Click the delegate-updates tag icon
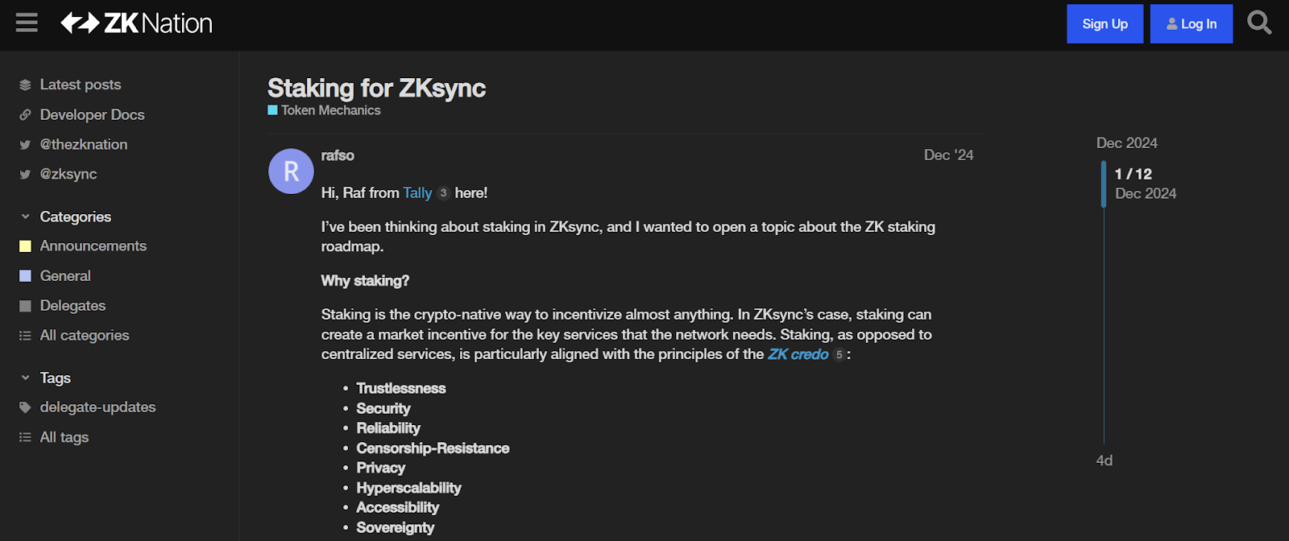The width and height of the screenshot is (1289, 541). [x=25, y=407]
